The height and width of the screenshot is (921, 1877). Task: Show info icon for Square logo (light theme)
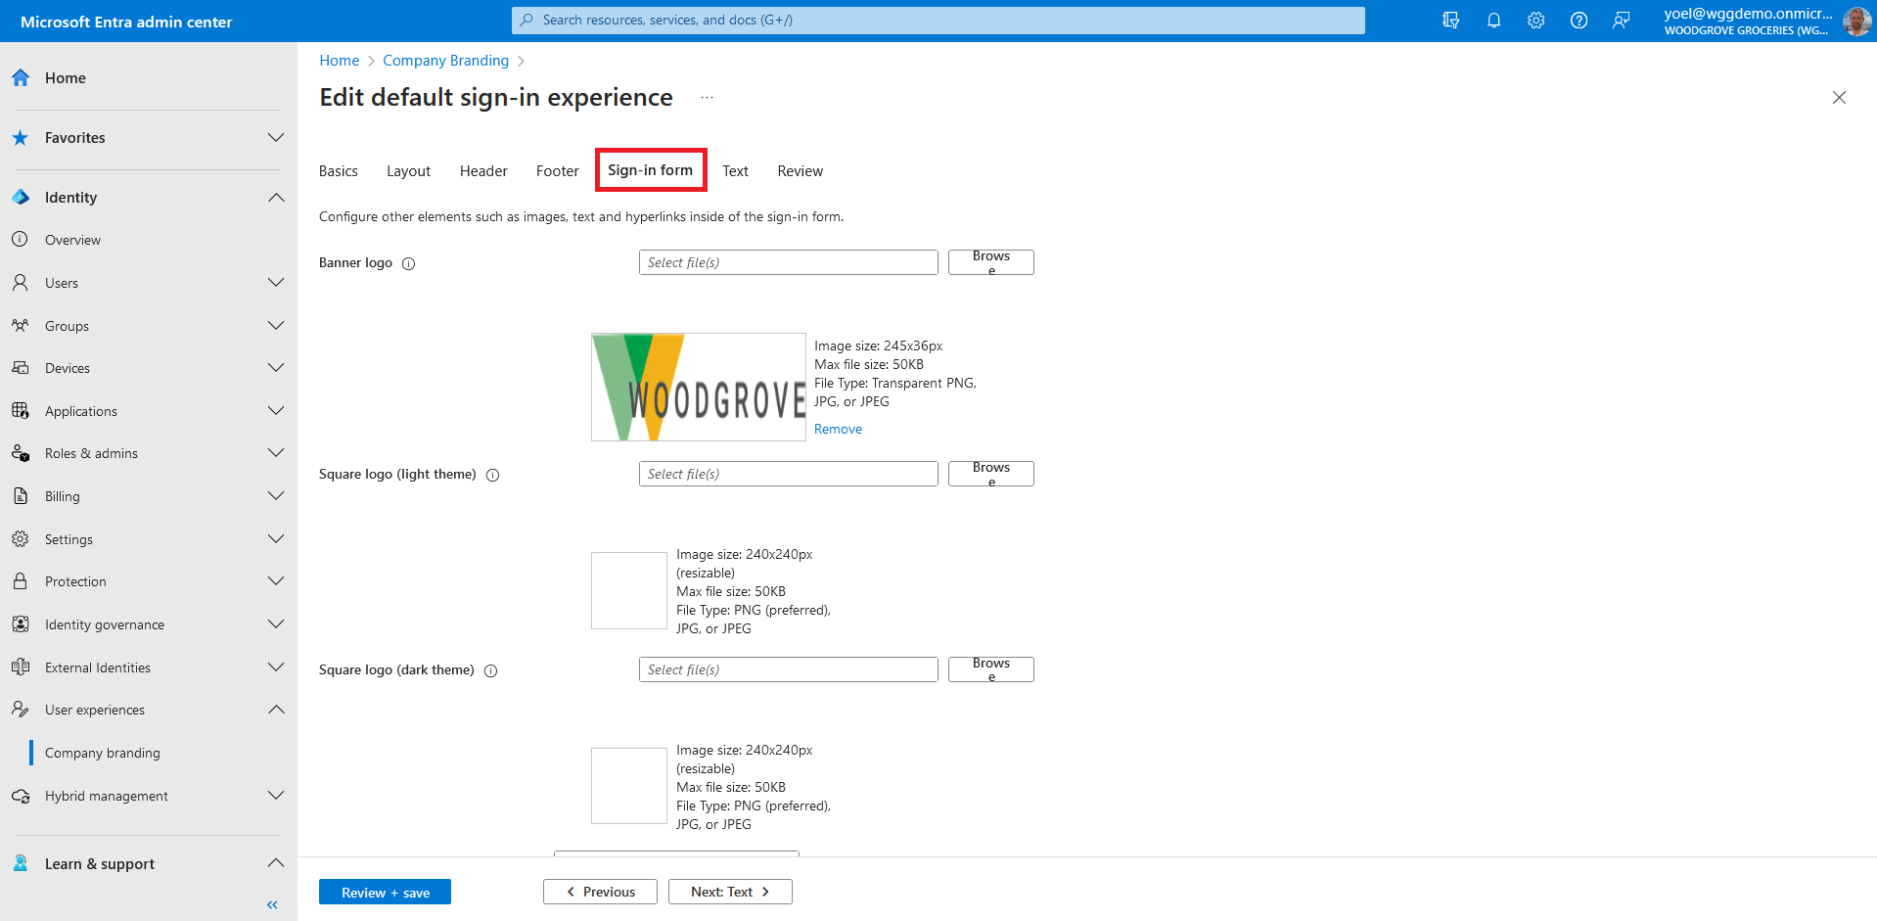click(x=493, y=475)
